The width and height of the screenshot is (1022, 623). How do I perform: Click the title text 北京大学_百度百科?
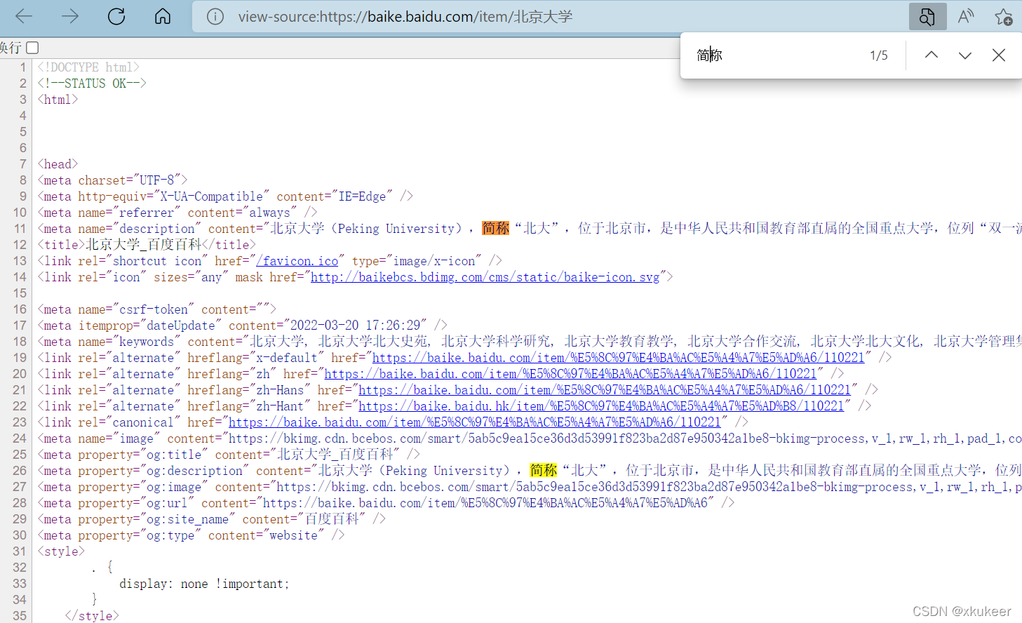click(x=144, y=245)
